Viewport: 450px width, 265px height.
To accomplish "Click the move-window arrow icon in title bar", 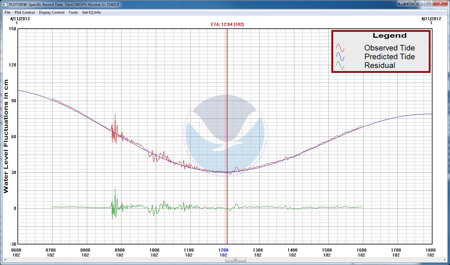I will click(x=410, y=3).
